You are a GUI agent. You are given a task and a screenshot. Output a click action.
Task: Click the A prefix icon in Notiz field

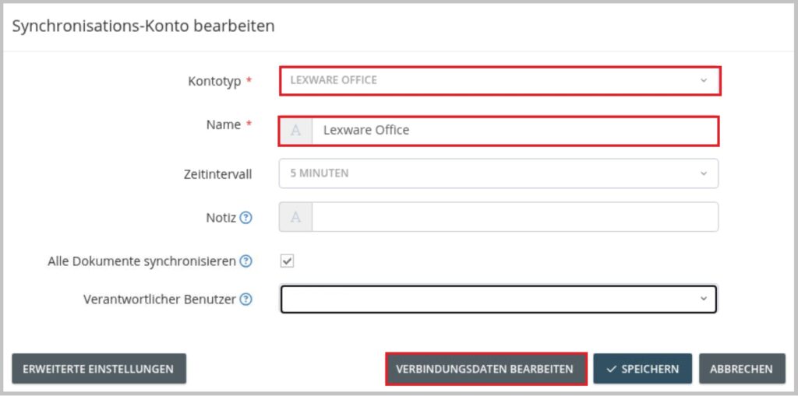pos(295,217)
